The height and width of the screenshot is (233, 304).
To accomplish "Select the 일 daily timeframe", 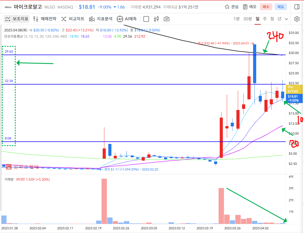I will [x=257, y=19].
